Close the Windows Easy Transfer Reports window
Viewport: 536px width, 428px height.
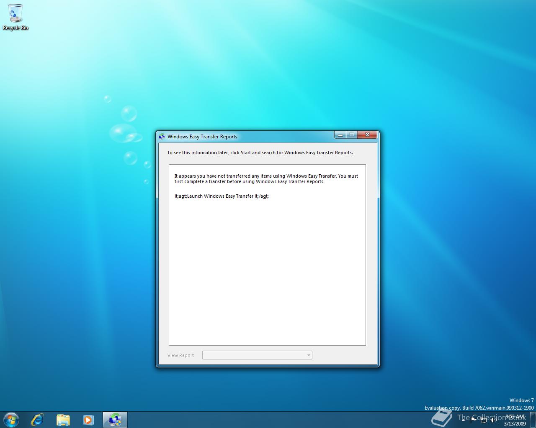click(367, 135)
